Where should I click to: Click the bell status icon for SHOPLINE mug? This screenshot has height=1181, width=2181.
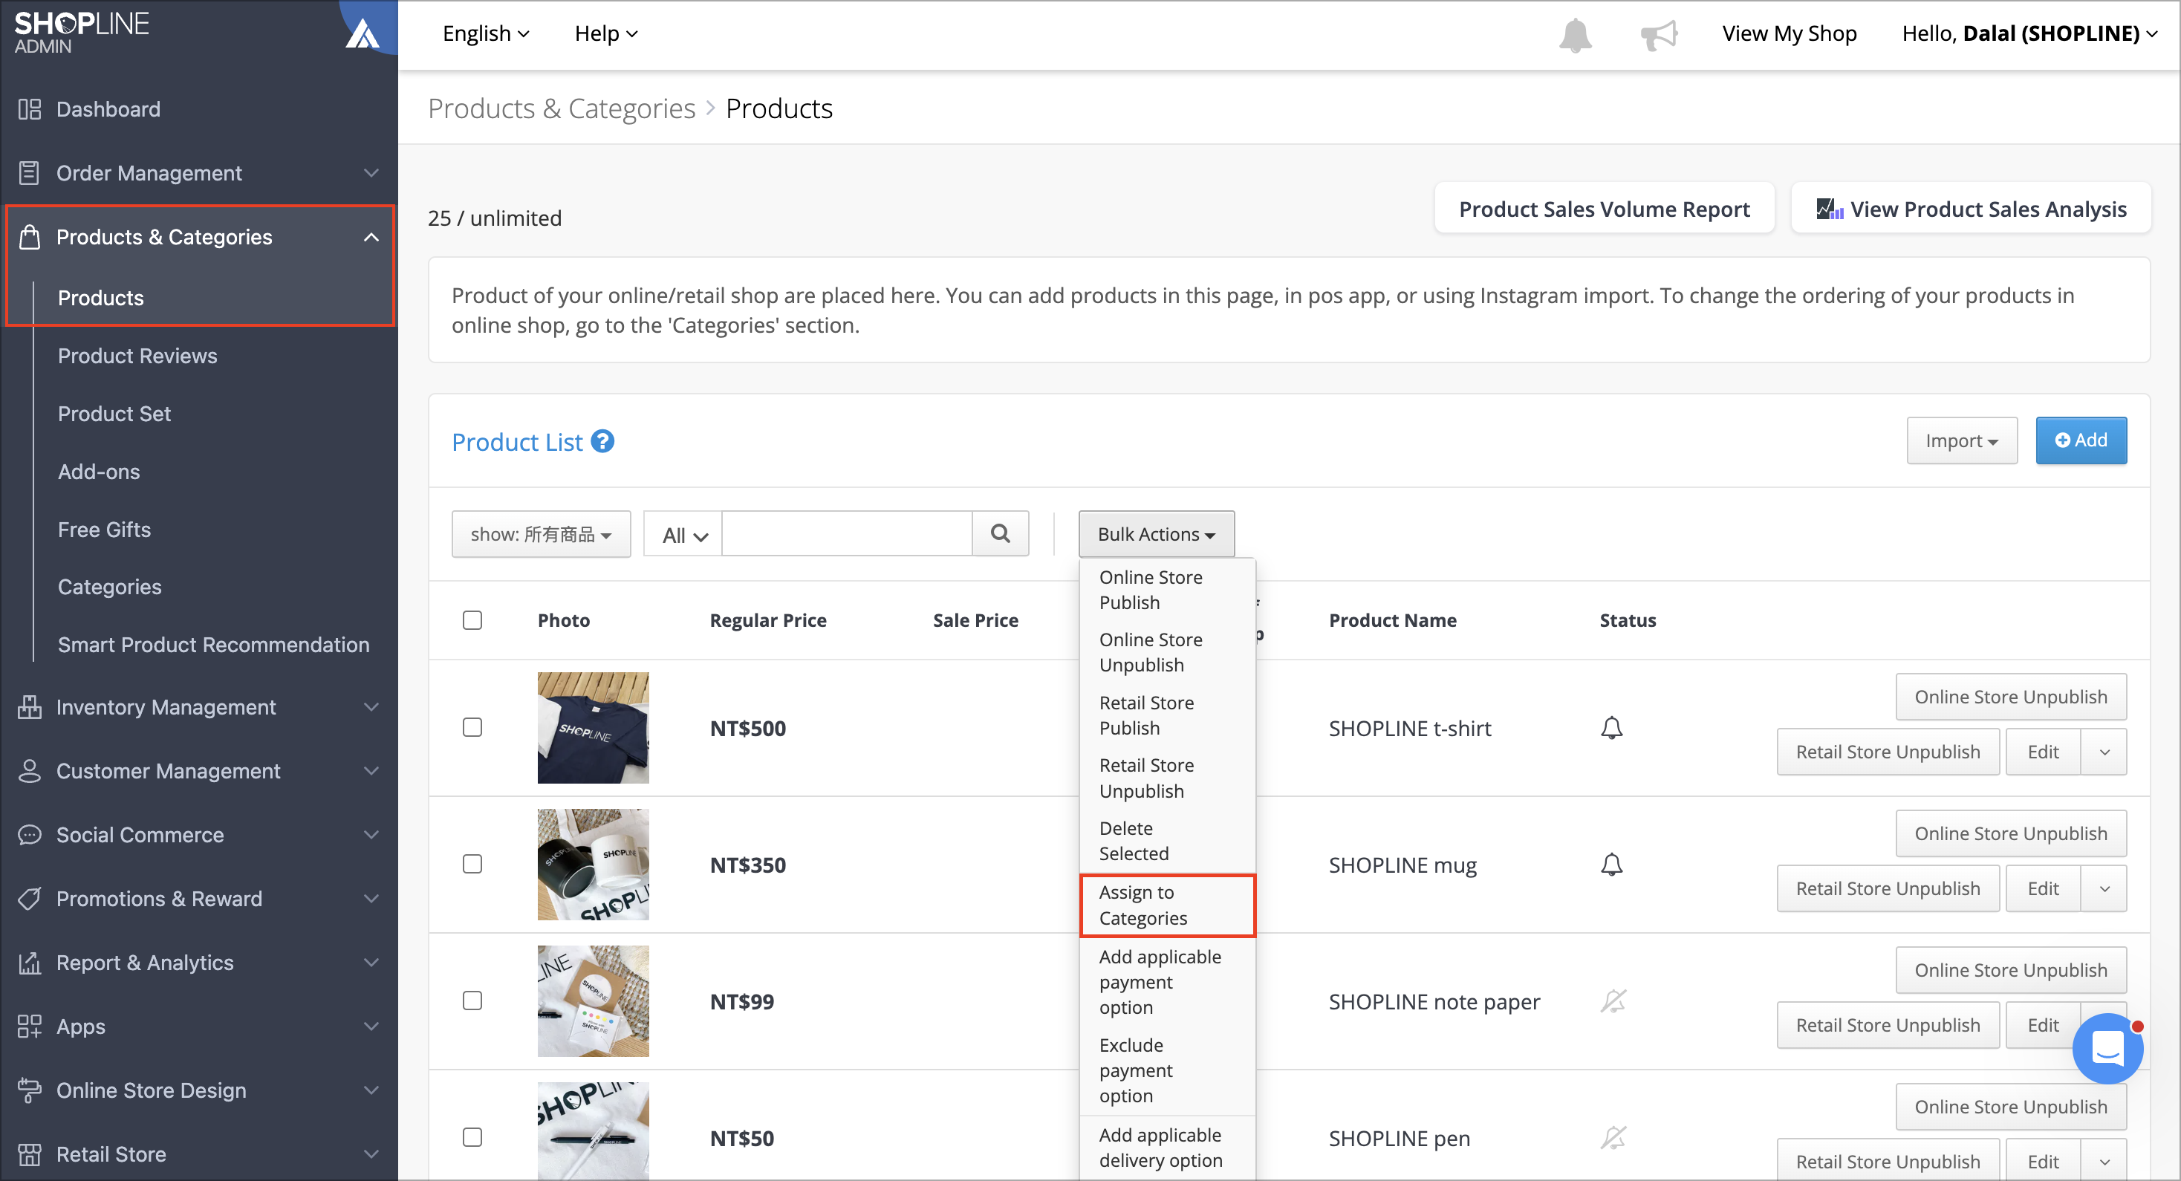[1611, 865]
